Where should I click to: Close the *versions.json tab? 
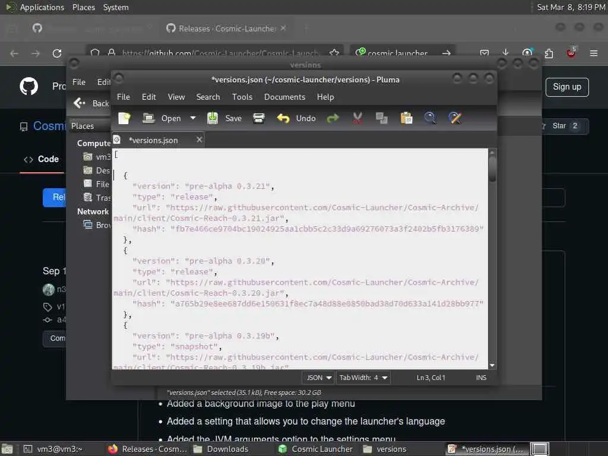point(199,140)
